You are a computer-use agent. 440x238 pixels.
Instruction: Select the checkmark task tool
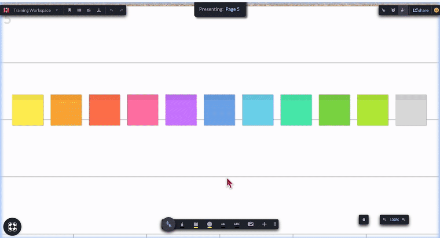coord(251,224)
